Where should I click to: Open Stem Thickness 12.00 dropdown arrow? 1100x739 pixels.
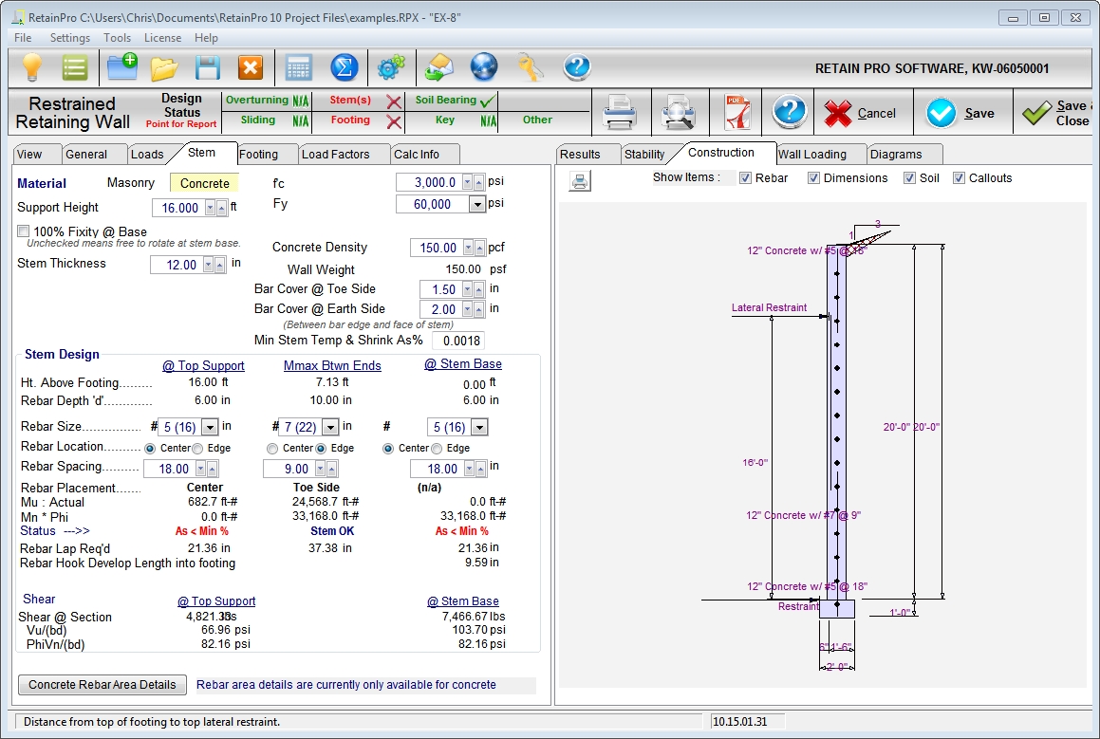pos(209,265)
